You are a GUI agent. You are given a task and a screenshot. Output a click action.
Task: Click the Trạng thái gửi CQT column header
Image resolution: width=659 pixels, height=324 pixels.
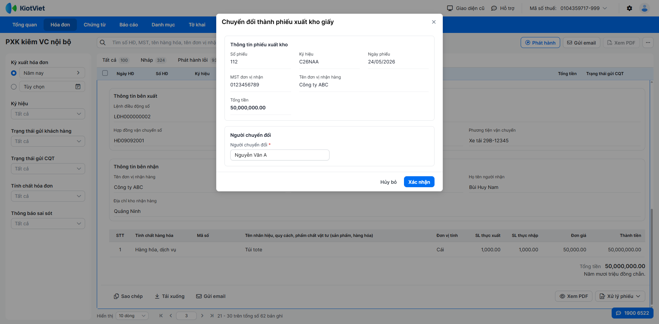pyautogui.click(x=605, y=74)
